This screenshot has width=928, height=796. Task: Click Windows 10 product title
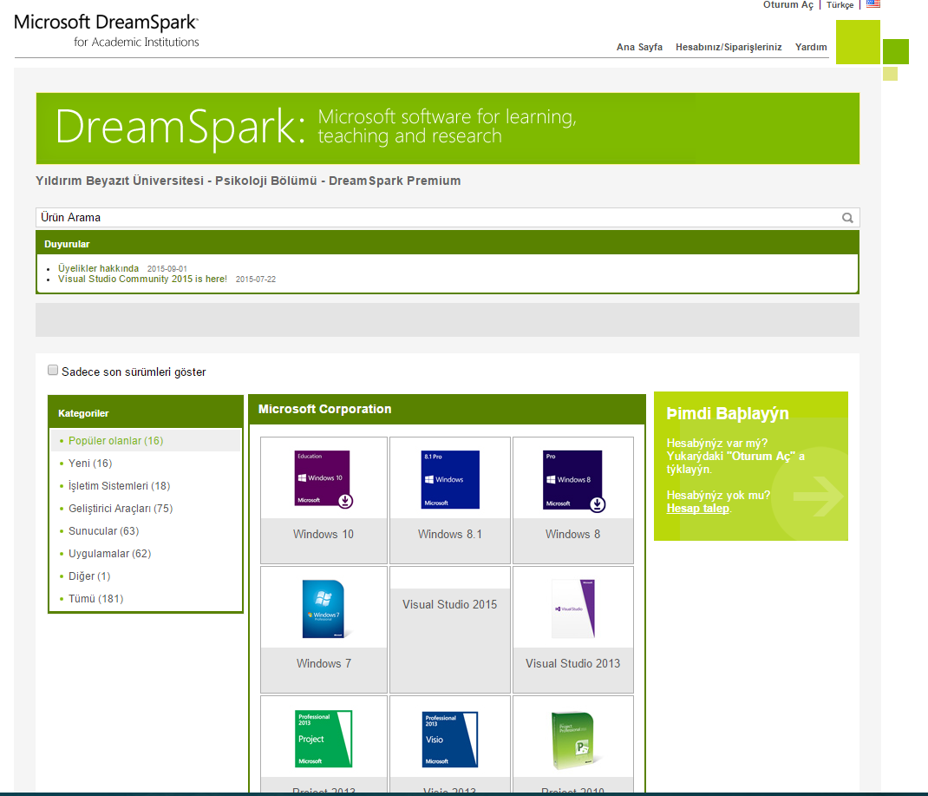323,534
